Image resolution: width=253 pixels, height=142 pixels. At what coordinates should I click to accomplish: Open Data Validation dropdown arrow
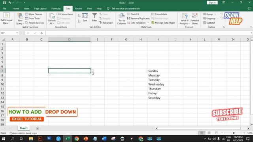148,23
